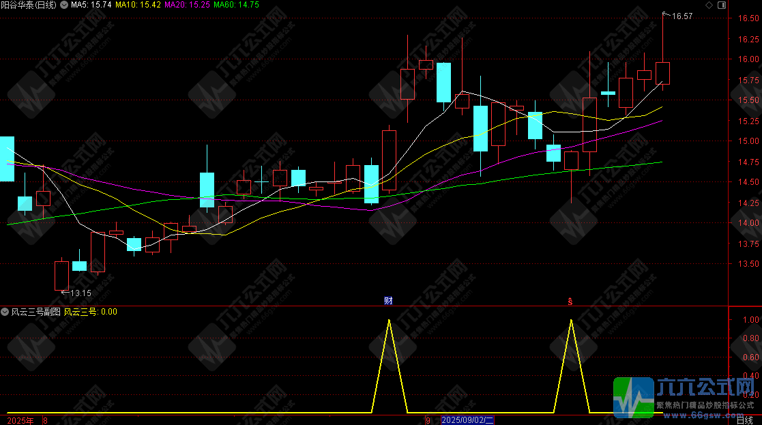Click the 风云三号 indicator value label
Screen dimensions: 762x425
pyautogui.click(x=90, y=312)
